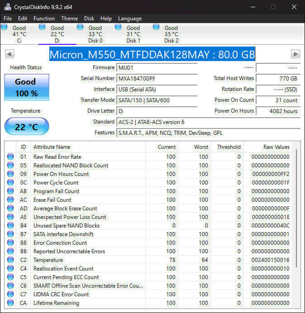Click status orb for Program Fail Count

(10, 191)
